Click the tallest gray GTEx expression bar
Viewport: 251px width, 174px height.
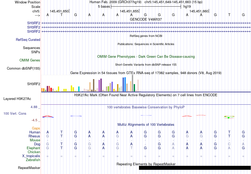click(133, 83)
